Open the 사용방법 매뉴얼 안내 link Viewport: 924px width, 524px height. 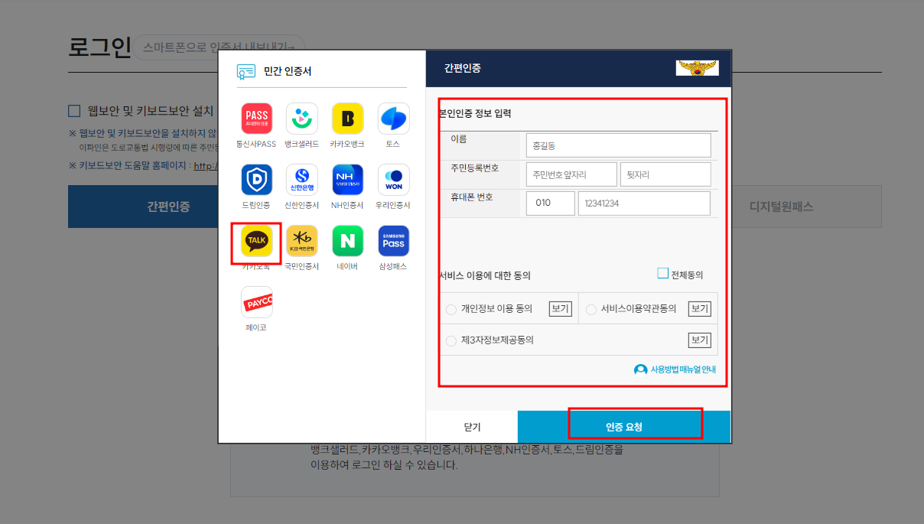[683, 369]
